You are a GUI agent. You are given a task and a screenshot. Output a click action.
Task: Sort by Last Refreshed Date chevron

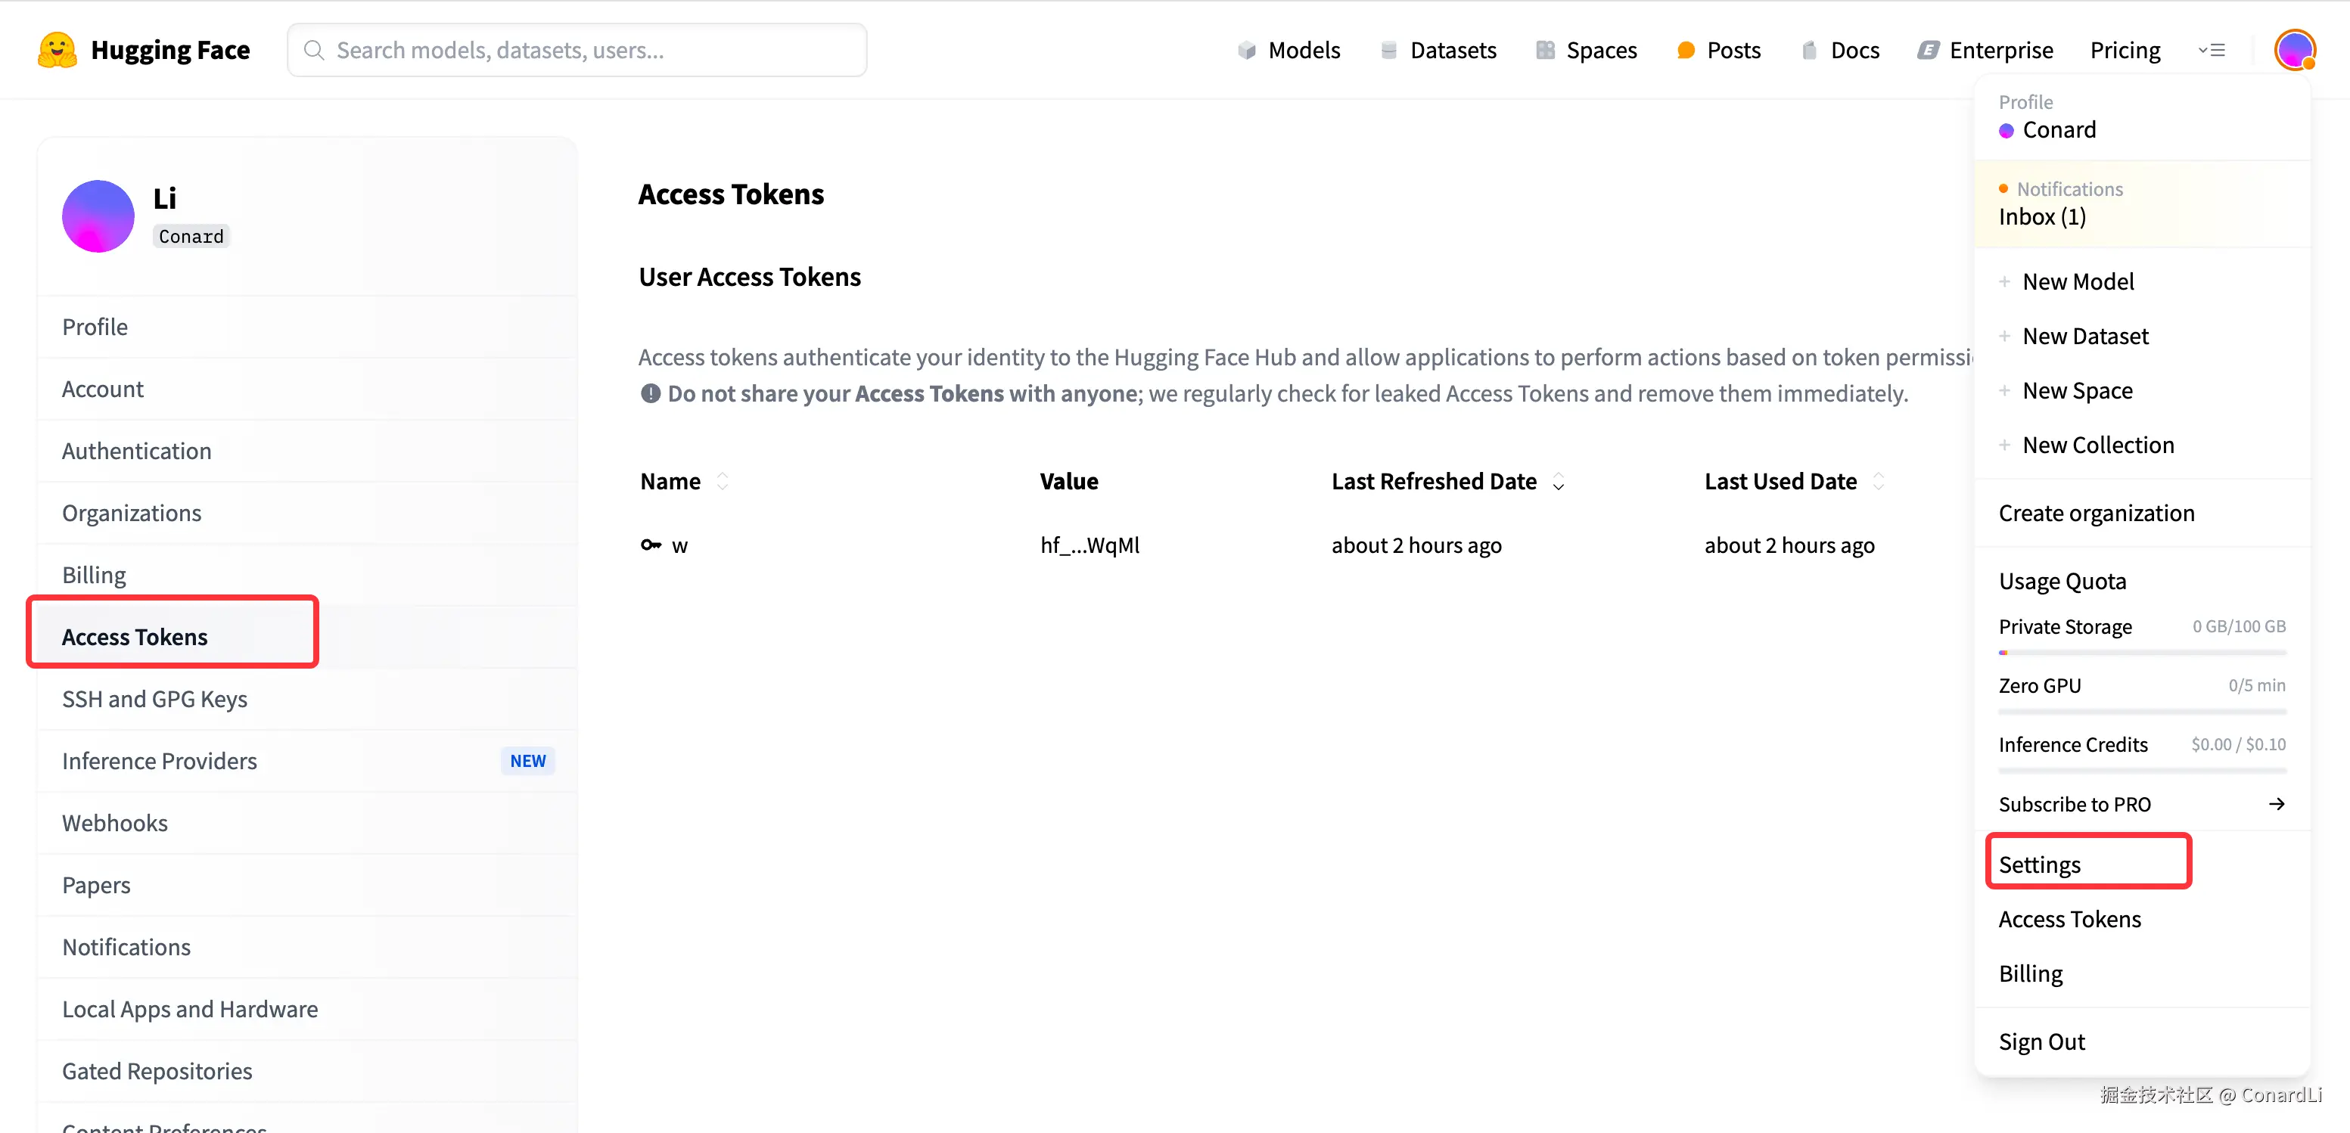point(1558,483)
